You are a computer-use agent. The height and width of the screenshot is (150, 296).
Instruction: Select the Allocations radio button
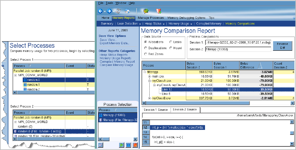(146, 42)
